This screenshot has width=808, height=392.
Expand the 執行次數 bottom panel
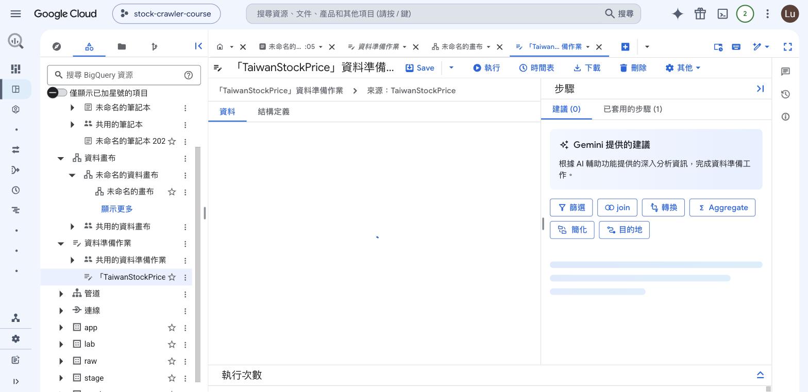pyautogui.click(x=760, y=374)
